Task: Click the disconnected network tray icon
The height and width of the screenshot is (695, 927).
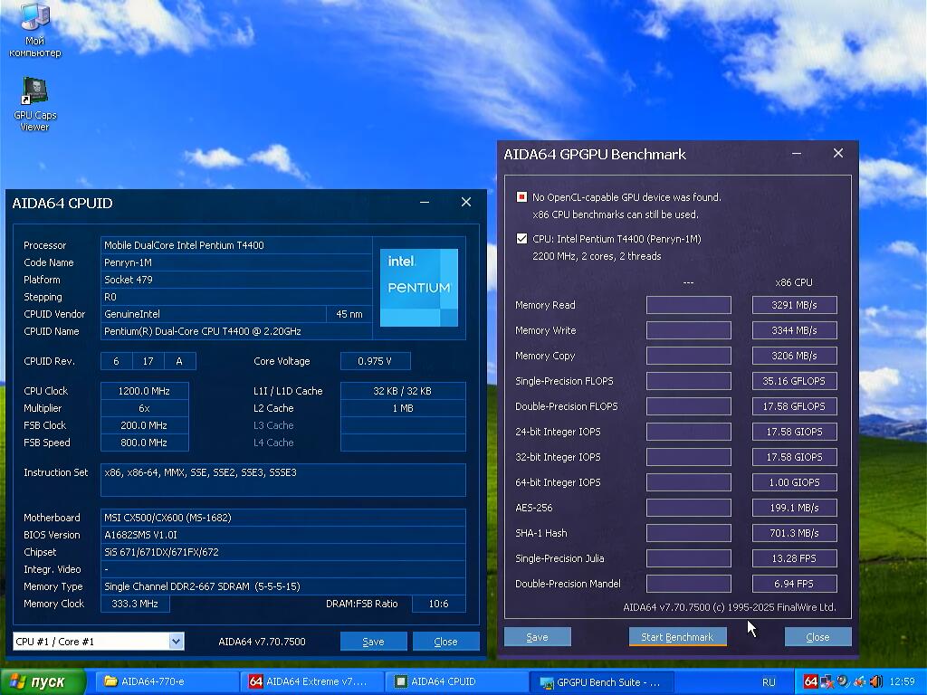Action: coord(827,681)
